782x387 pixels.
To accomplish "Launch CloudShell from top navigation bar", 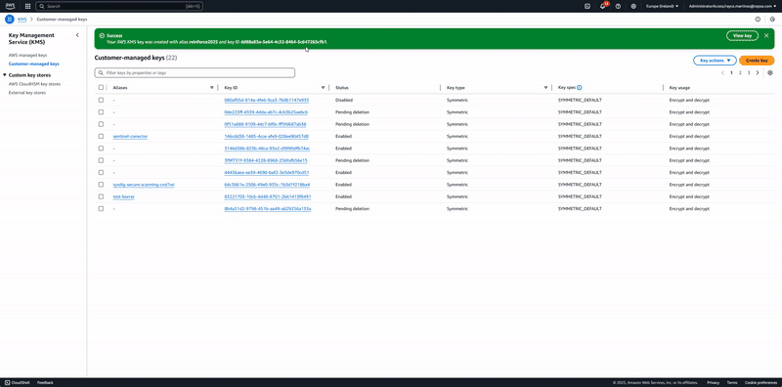I will (x=587, y=7).
